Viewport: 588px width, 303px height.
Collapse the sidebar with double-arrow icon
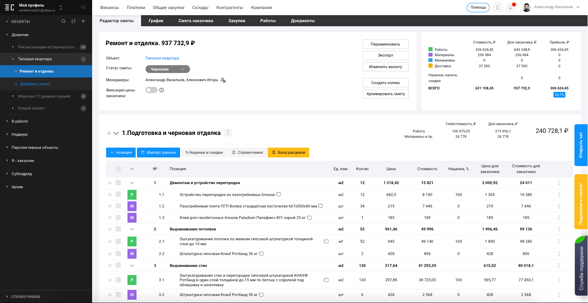pos(84,7)
